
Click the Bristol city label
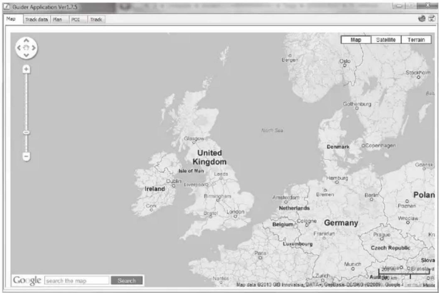(210, 213)
